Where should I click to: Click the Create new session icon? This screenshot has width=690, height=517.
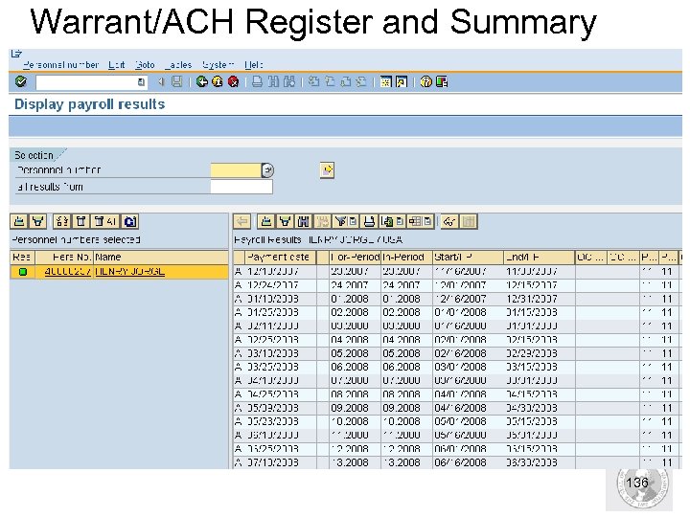pyautogui.click(x=385, y=81)
